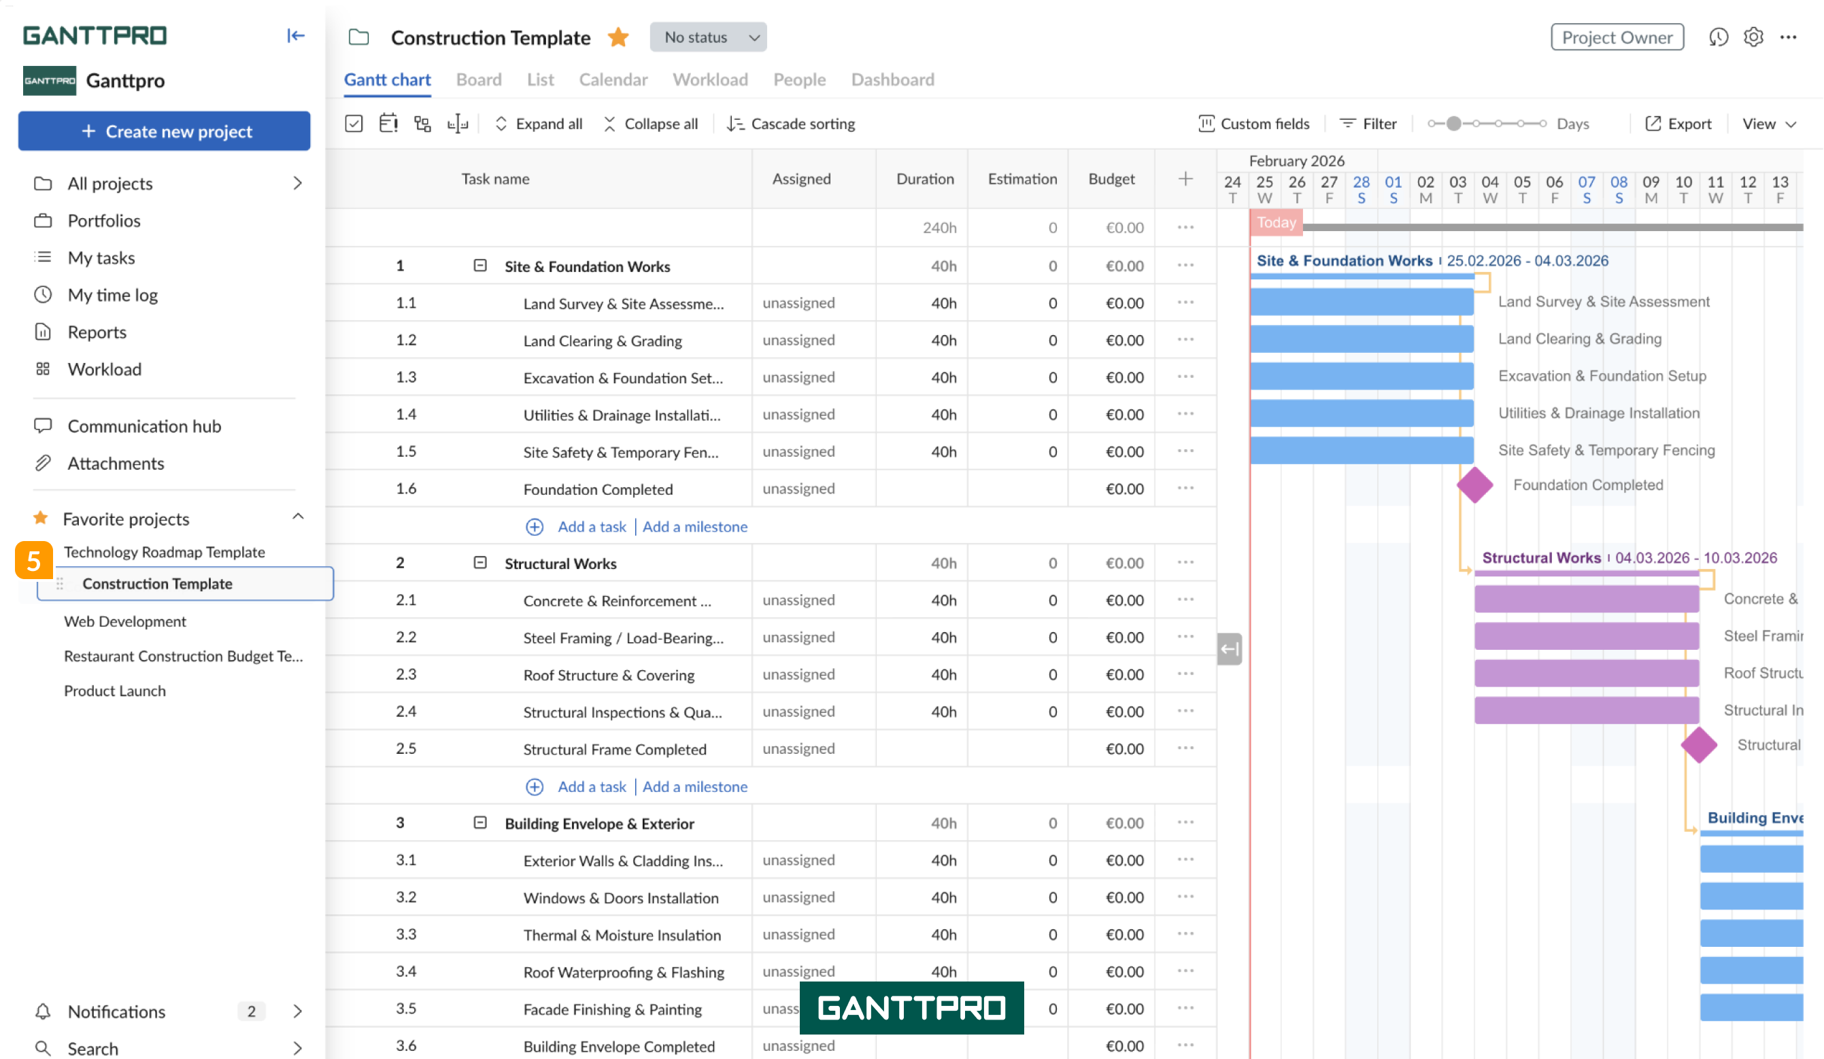
Task: Switch to the Board tab
Action: point(478,80)
